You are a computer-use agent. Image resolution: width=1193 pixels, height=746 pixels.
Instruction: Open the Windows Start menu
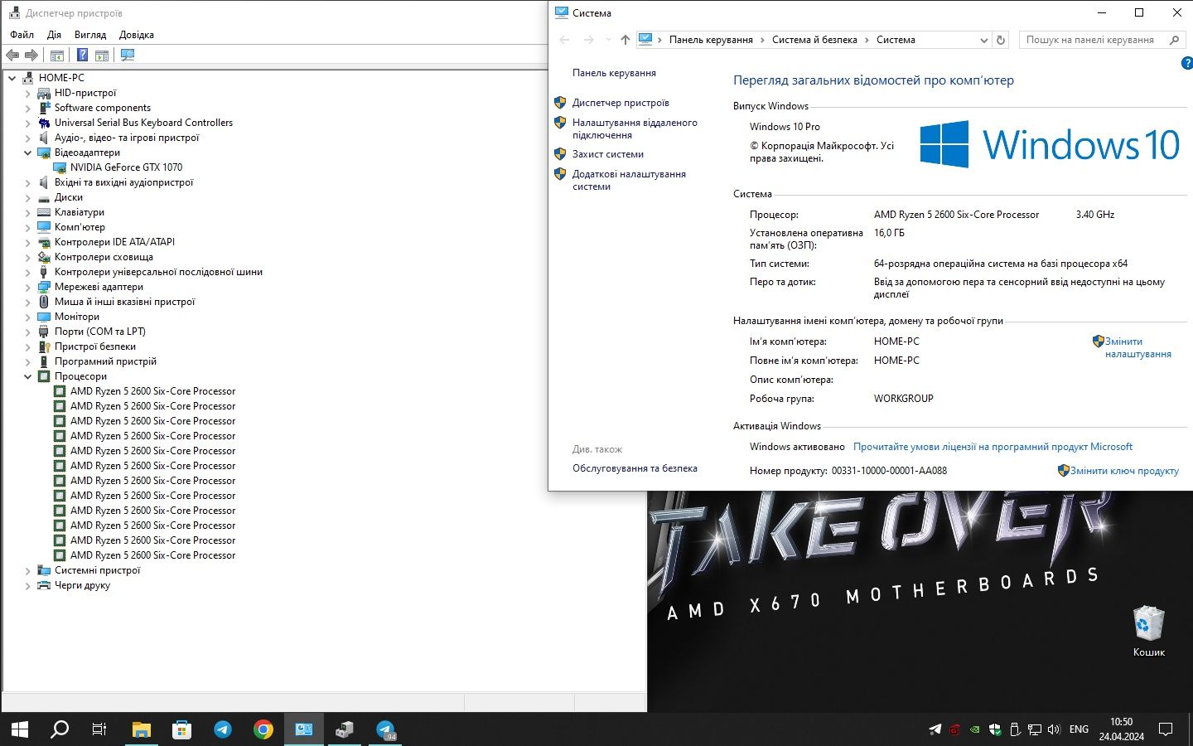[20, 729]
